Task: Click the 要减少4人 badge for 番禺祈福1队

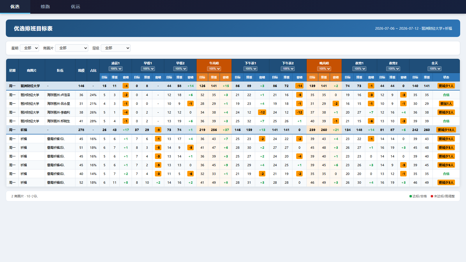Action: [x=446, y=139]
